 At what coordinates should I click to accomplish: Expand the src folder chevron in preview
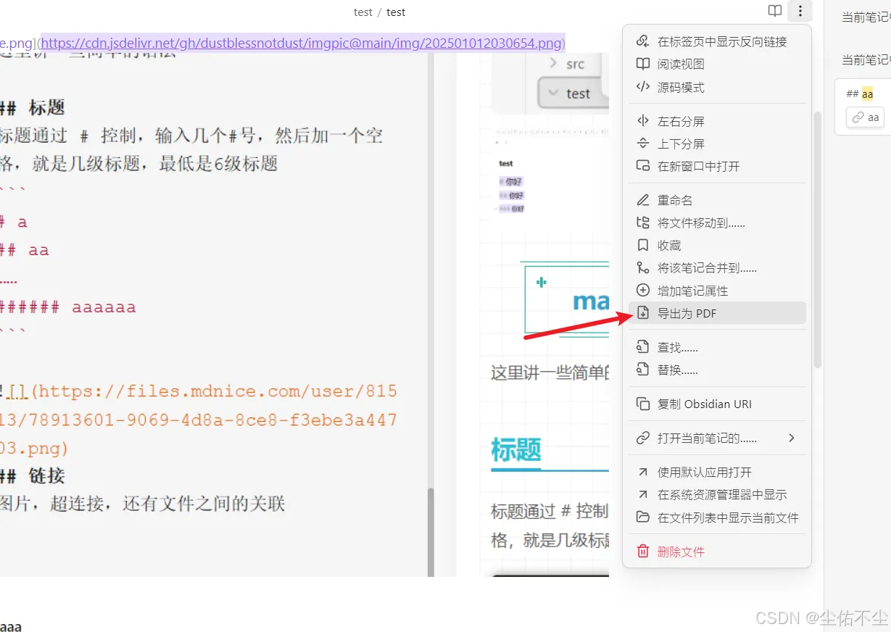[x=555, y=64]
